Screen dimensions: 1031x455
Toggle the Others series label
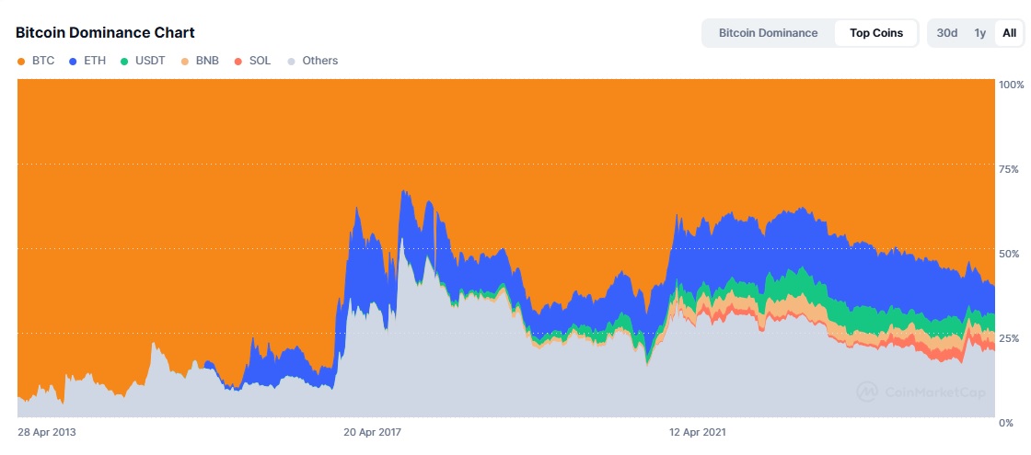pos(320,61)
